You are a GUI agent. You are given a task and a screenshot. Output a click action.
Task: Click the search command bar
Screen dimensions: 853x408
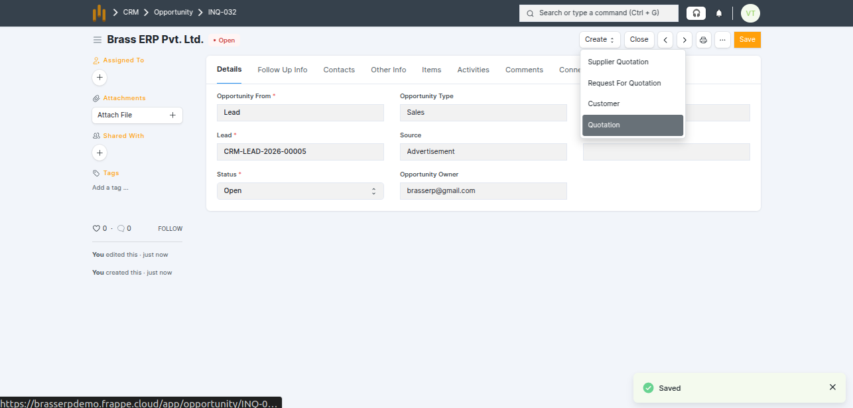598,13
